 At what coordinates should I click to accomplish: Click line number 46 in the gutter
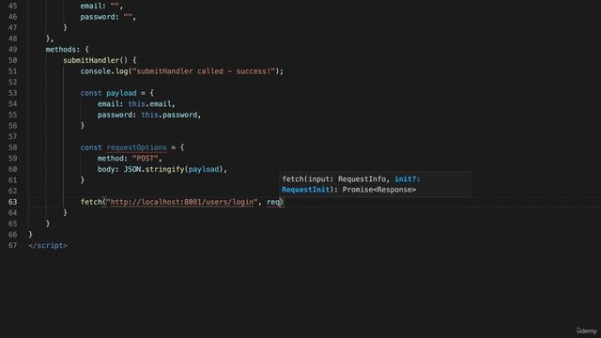12,17
